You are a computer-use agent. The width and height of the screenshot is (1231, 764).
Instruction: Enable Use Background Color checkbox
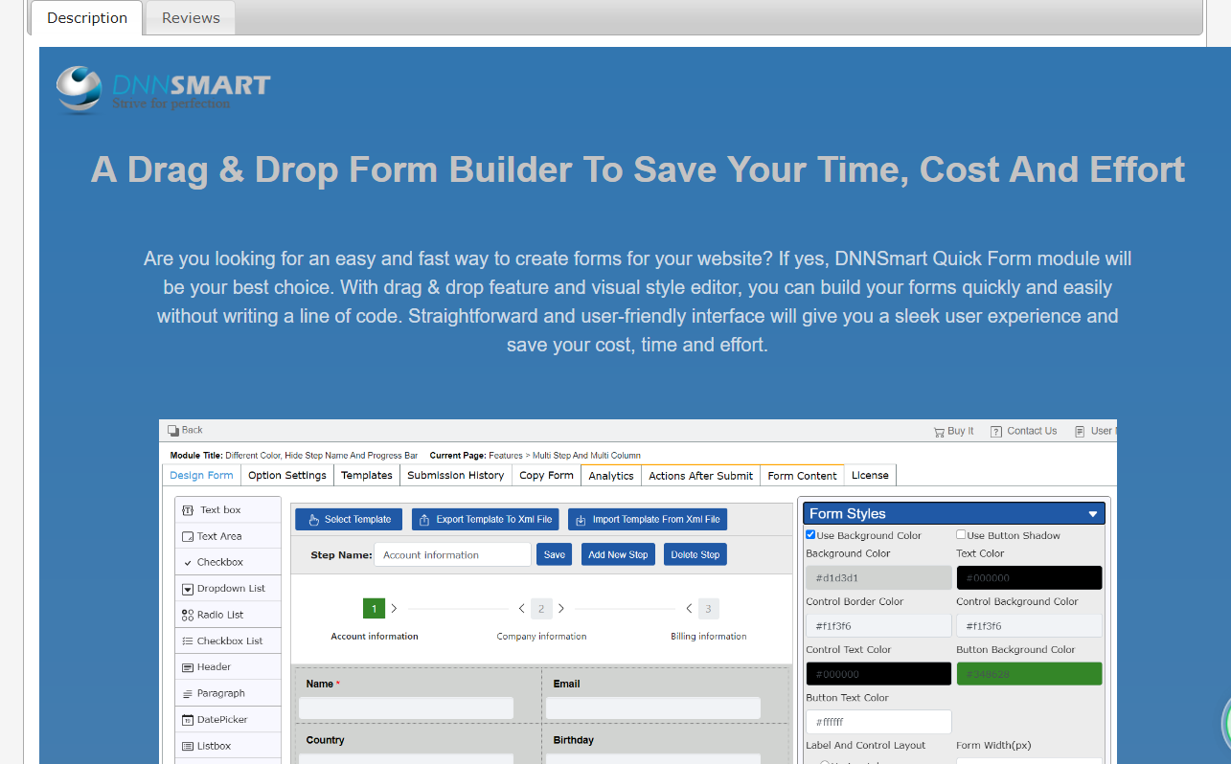(x=810, y=535)
